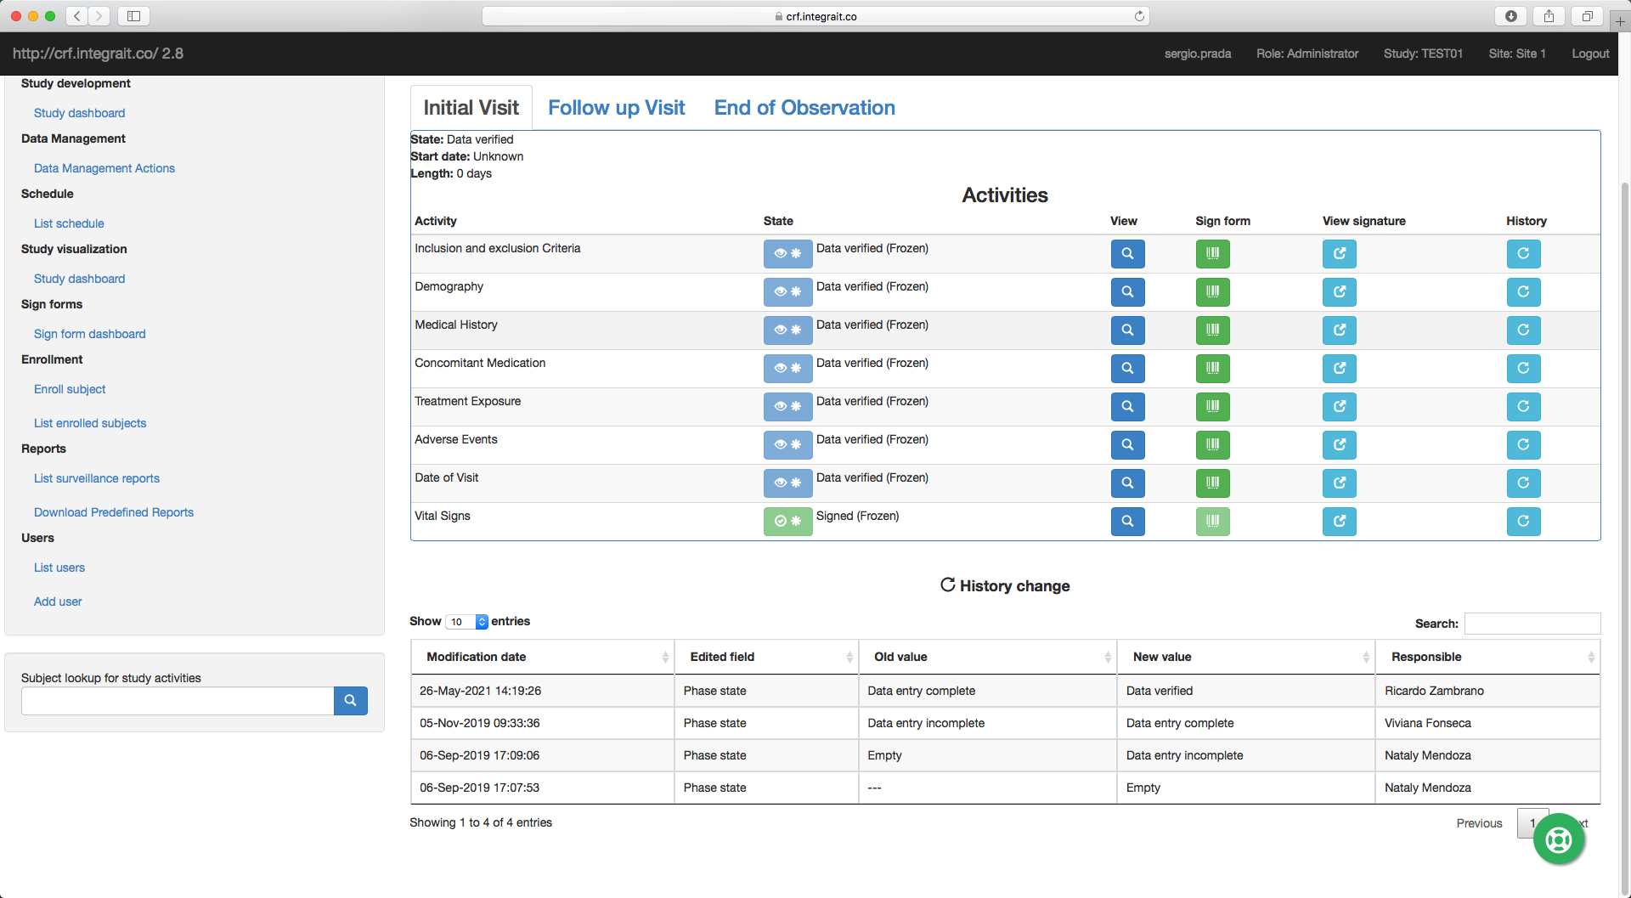Click the Sign form icon for Date of Visit
This screenshot has width=1631, height=898.
1212,483
